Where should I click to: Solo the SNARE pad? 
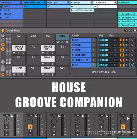(x=52, y=74)
